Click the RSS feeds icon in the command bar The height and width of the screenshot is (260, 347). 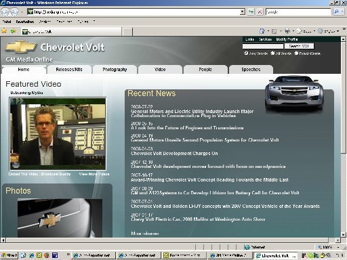274,31
